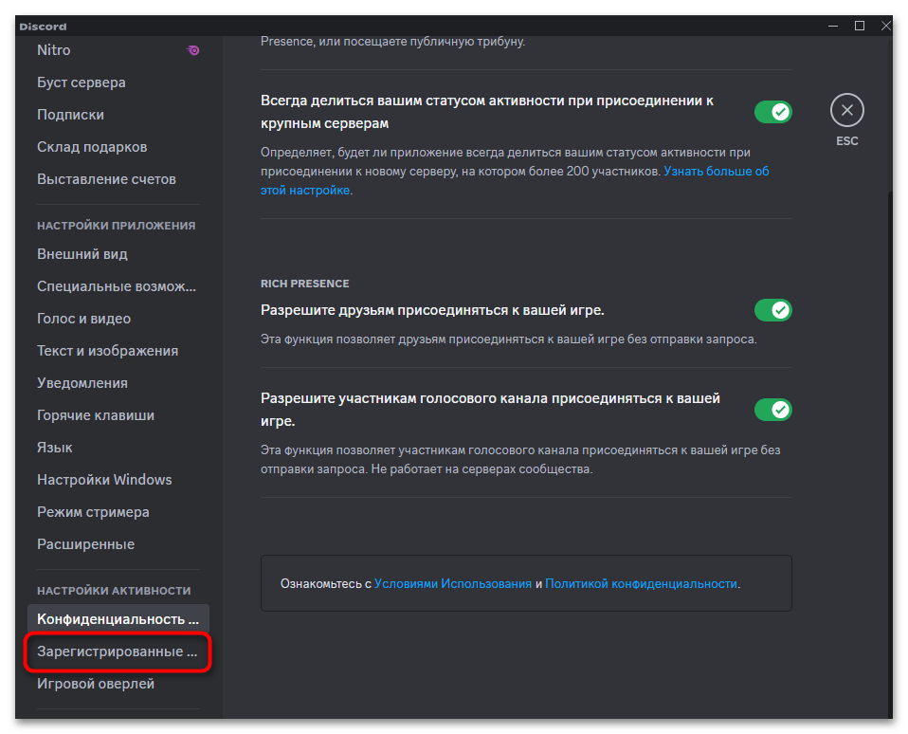Close the Discord window

(885, 26)
